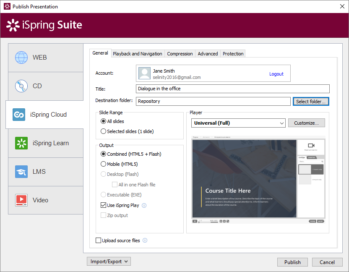The image size is (349, 272).
Task: Switch to the Playback and Navigation tab
Action: click(x=138, y=54)
